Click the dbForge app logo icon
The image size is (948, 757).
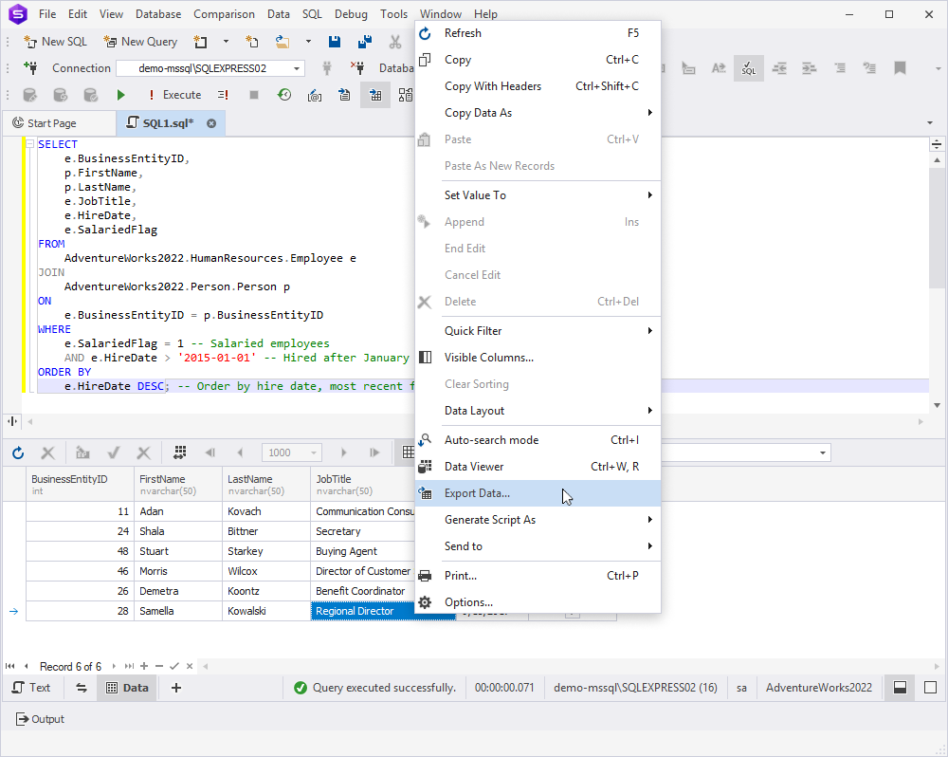(17, 14)
